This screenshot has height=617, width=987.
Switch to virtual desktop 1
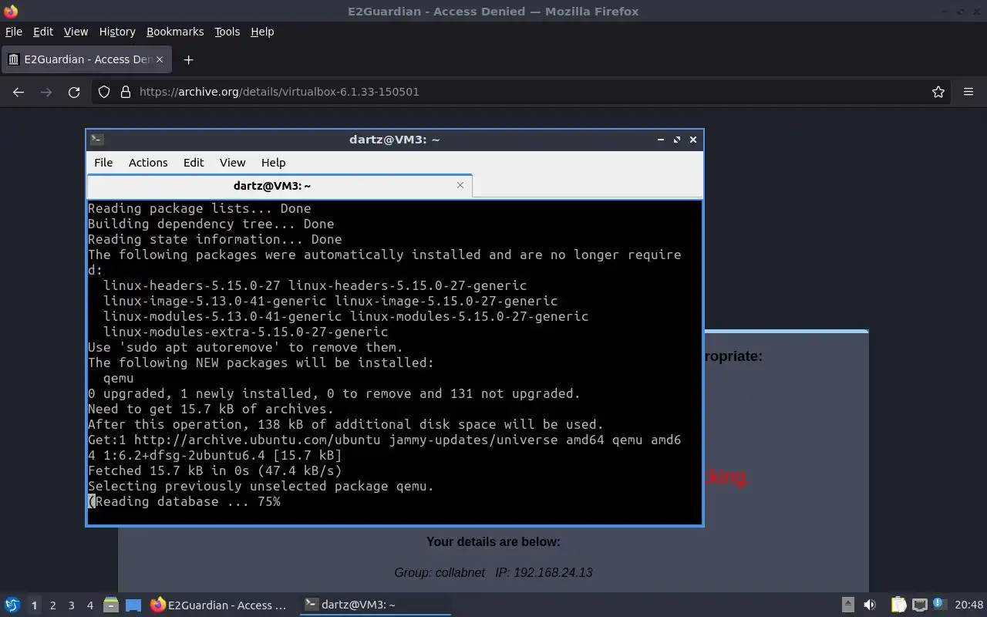tap(34, 605)
